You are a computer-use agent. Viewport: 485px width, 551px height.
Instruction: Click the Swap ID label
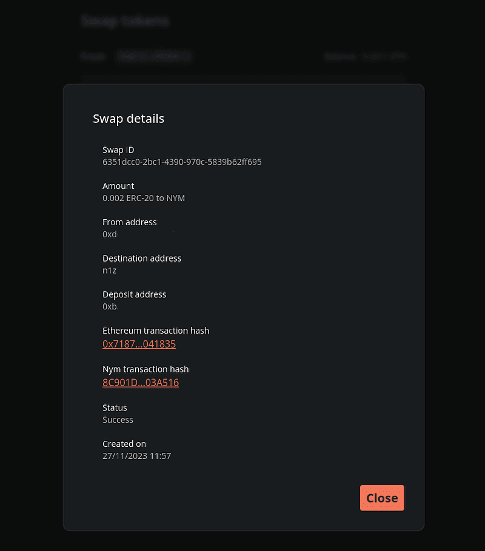[118, 150]
